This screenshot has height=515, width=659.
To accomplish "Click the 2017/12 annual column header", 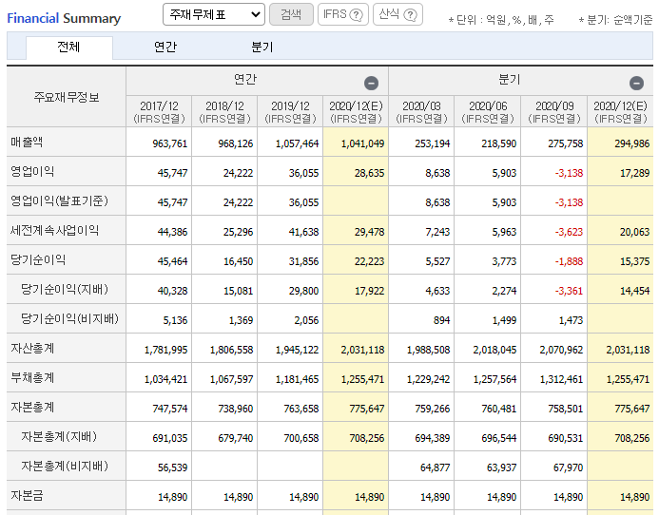I will pos(159,112).
